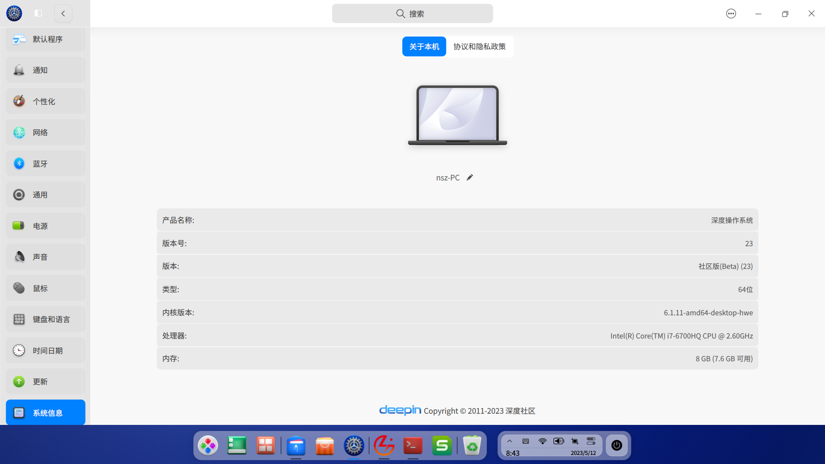The image size is (825, 464).
Task: Click the power button in the dock
Action: pos(617,446)
